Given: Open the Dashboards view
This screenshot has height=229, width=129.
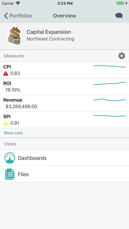Looking at the screenshot, I should [64, 158].
